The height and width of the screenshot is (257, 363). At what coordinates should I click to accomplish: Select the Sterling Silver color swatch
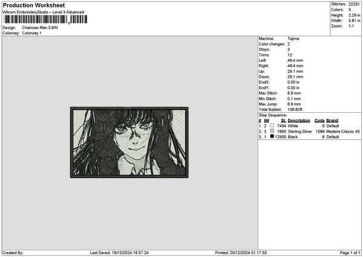point(272,131)
